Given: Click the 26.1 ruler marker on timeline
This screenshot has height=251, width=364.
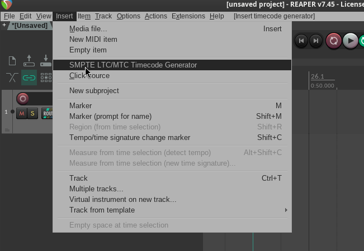Looking at the screenshot, I should (317, 76).
